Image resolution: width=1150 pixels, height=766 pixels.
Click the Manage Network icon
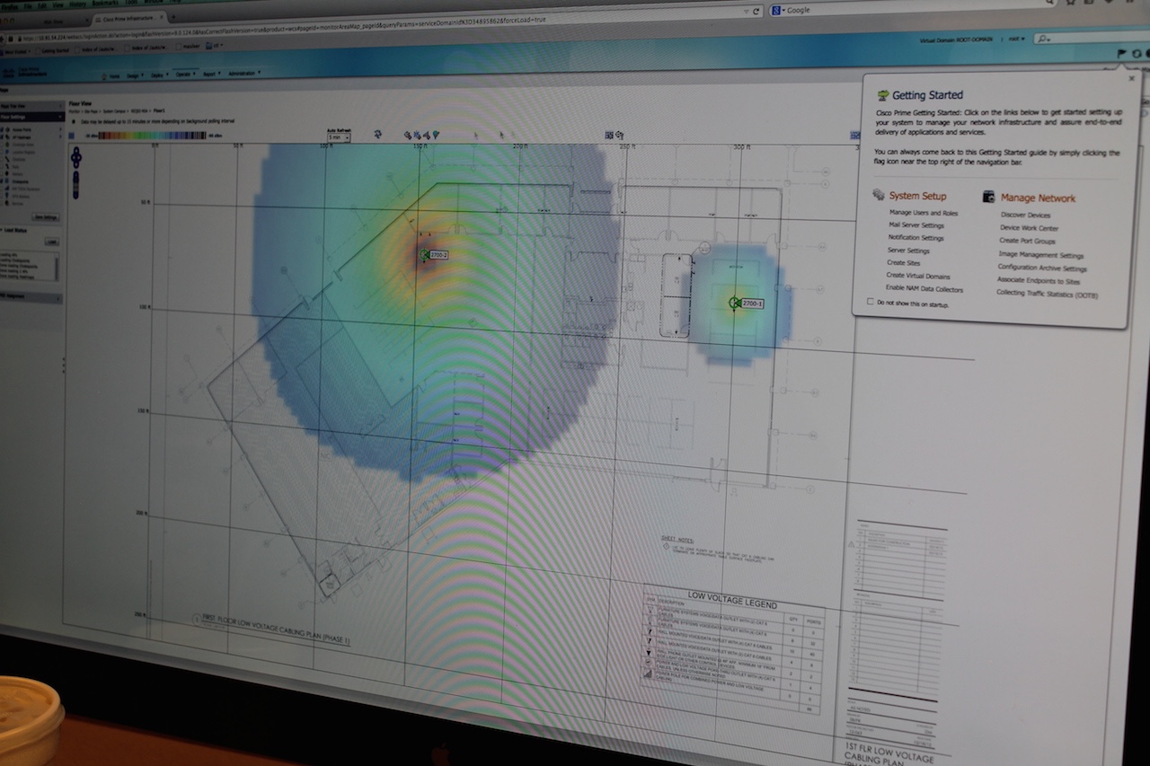pyautogui.click(x=988, y=196)
